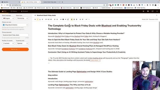Follow the Learn more link in tip

[x=95, y=60]
